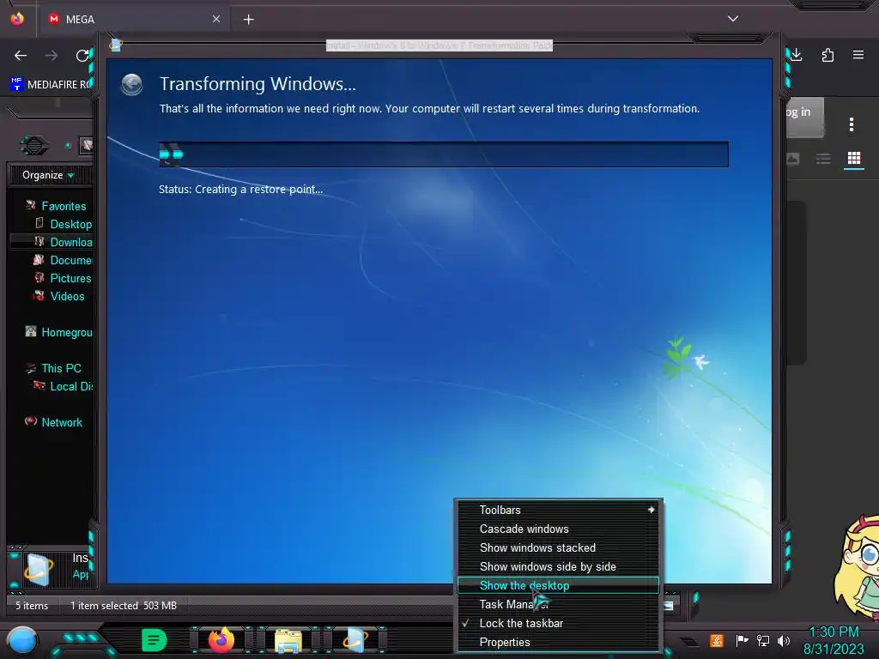Select This PC in Explorer pane
879x659 pixels.
(x=54, y=368)
